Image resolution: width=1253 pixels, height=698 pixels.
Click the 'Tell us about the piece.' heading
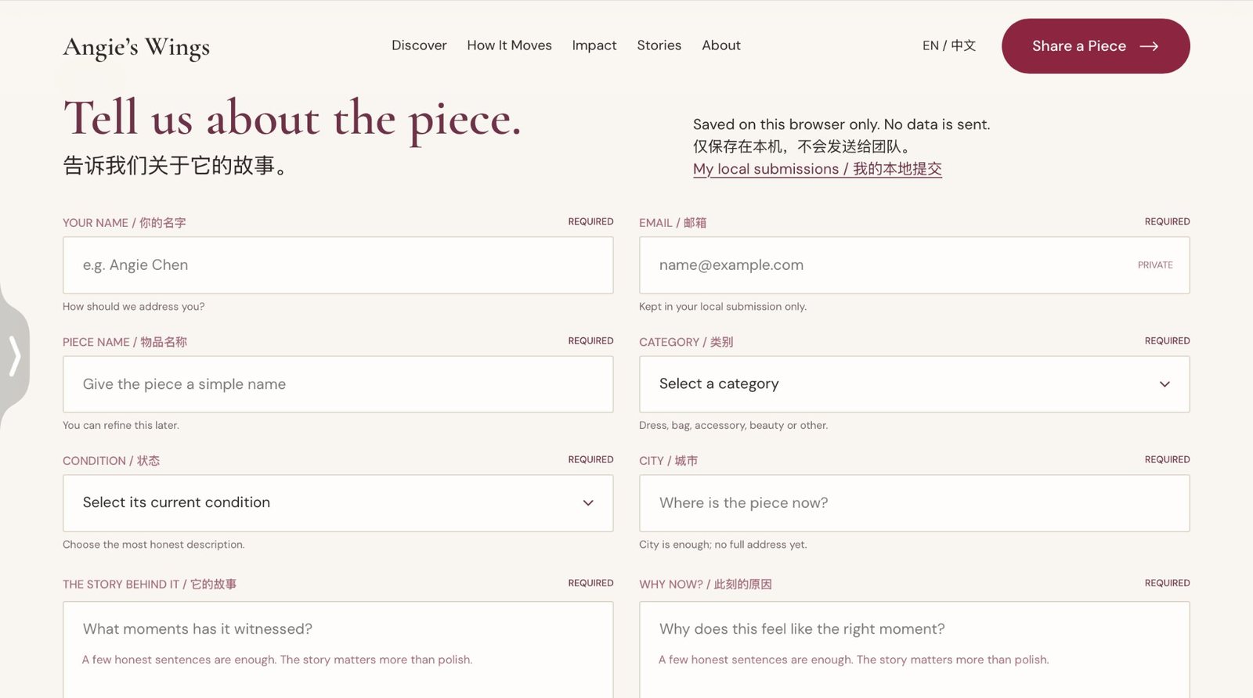(x=292, y=119)
